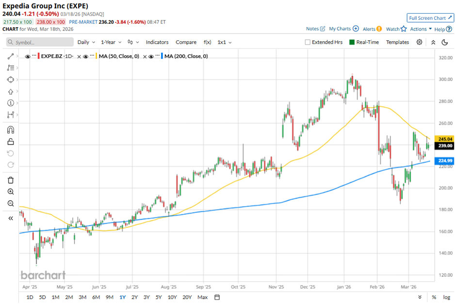Expand the 1-Year period dropdown
The height and width of the screenshot is (306, 456).
[x=111, y=42]
